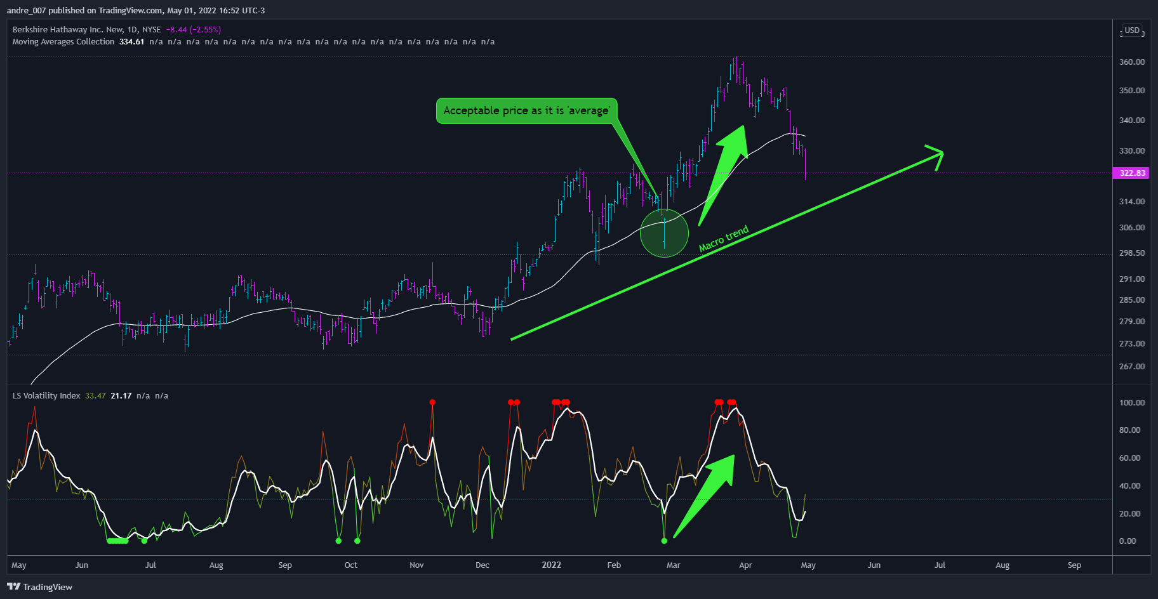
Task: Click the 40.00 volatility axis label
Action: coord(1130,486)
